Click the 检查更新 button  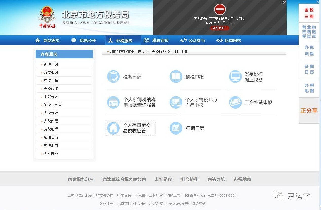[x=219, y=28]
